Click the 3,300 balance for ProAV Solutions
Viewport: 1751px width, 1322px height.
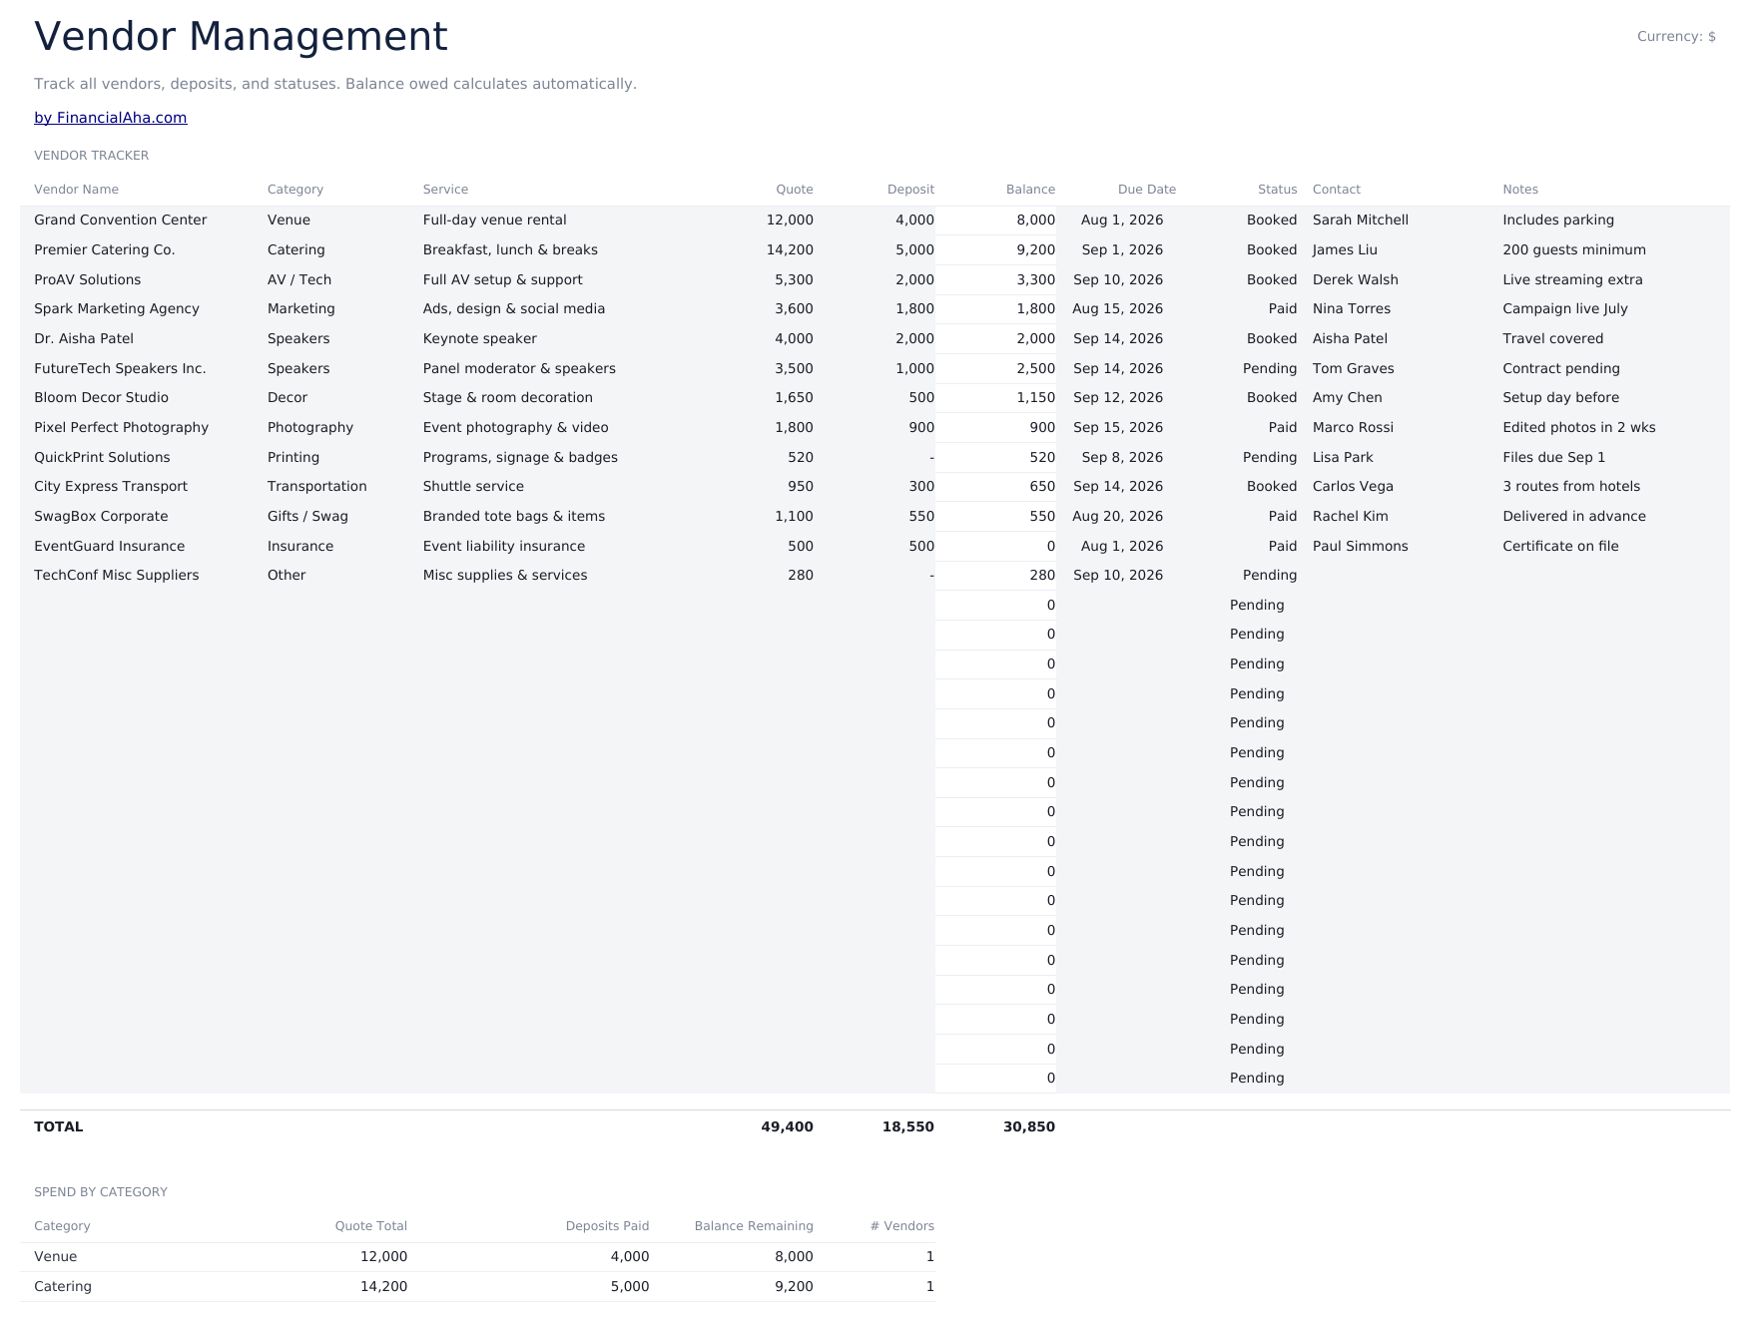coord(1036,280)
